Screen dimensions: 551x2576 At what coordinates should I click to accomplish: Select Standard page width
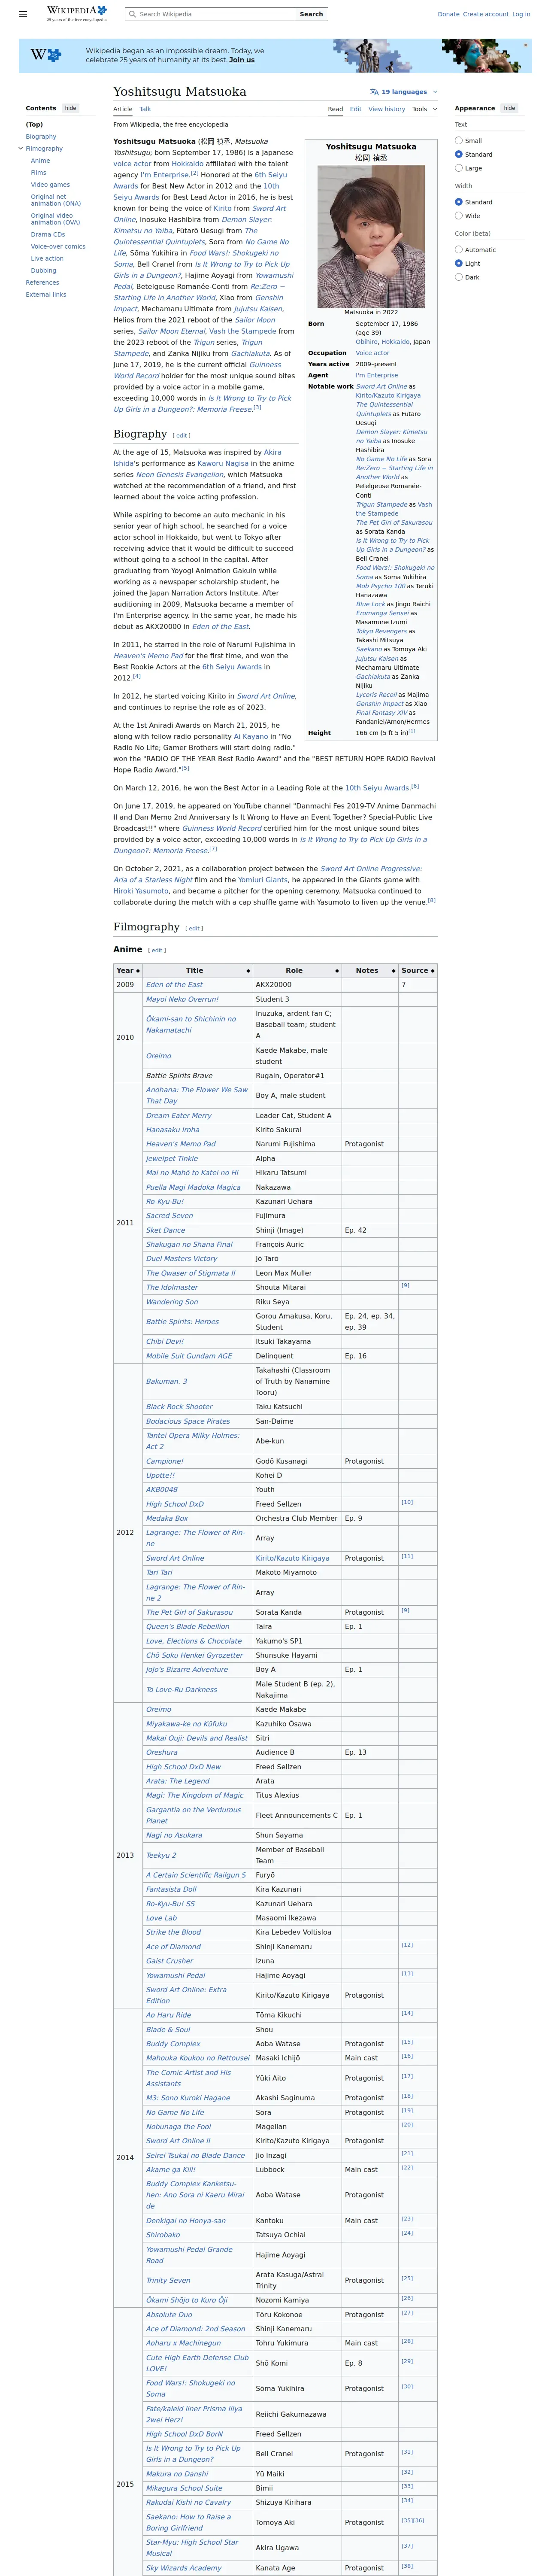tap(459, 202)
